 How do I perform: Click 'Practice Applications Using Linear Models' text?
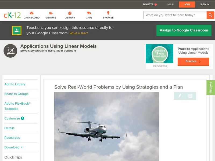193,51
